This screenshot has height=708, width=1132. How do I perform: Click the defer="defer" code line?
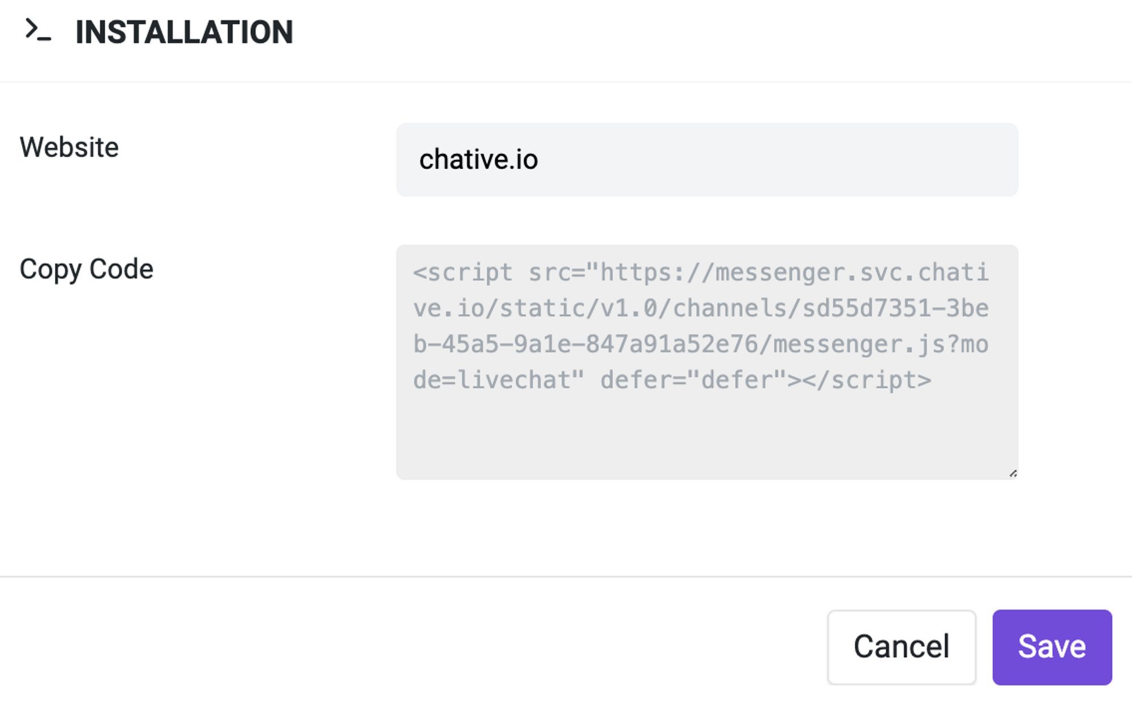coord(672,380)
